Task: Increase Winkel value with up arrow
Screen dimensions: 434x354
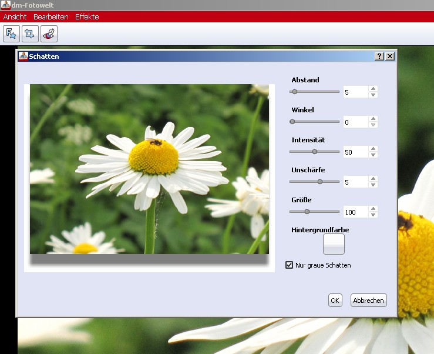Action: pyautogui.click(x=374, y=119)
